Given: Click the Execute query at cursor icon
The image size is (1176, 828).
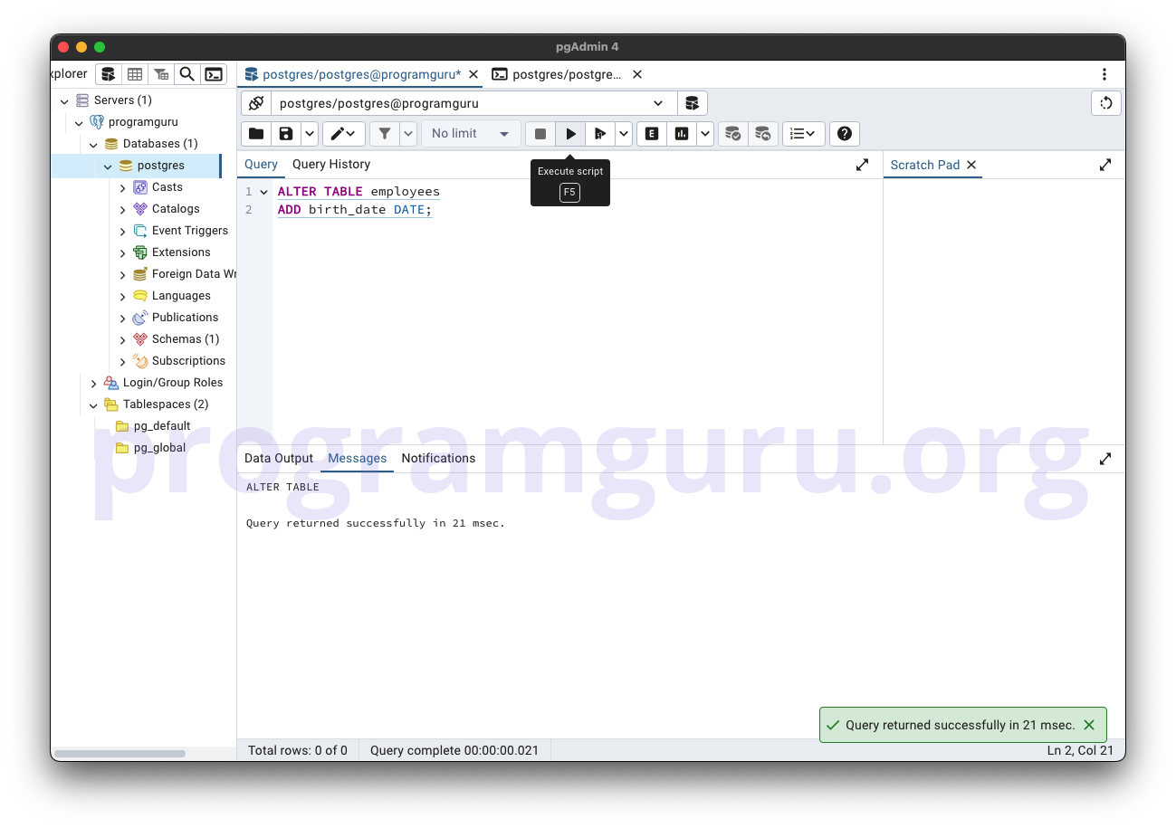Looking at the screenshot, I should pyautogui.click(x=599, y=134).
